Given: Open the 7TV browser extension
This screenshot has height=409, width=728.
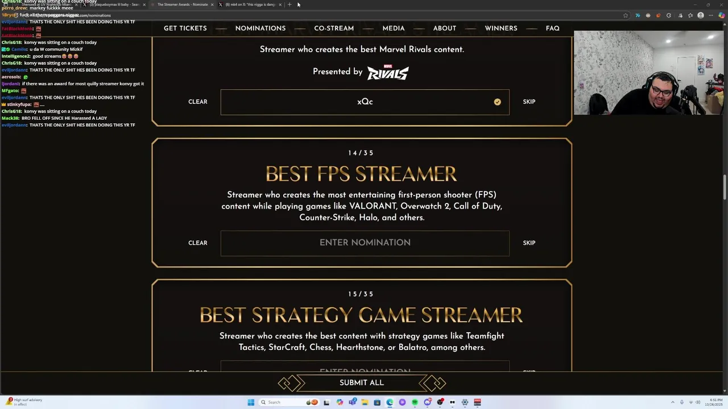Looking at the screenshot, I should pos(638,15).
